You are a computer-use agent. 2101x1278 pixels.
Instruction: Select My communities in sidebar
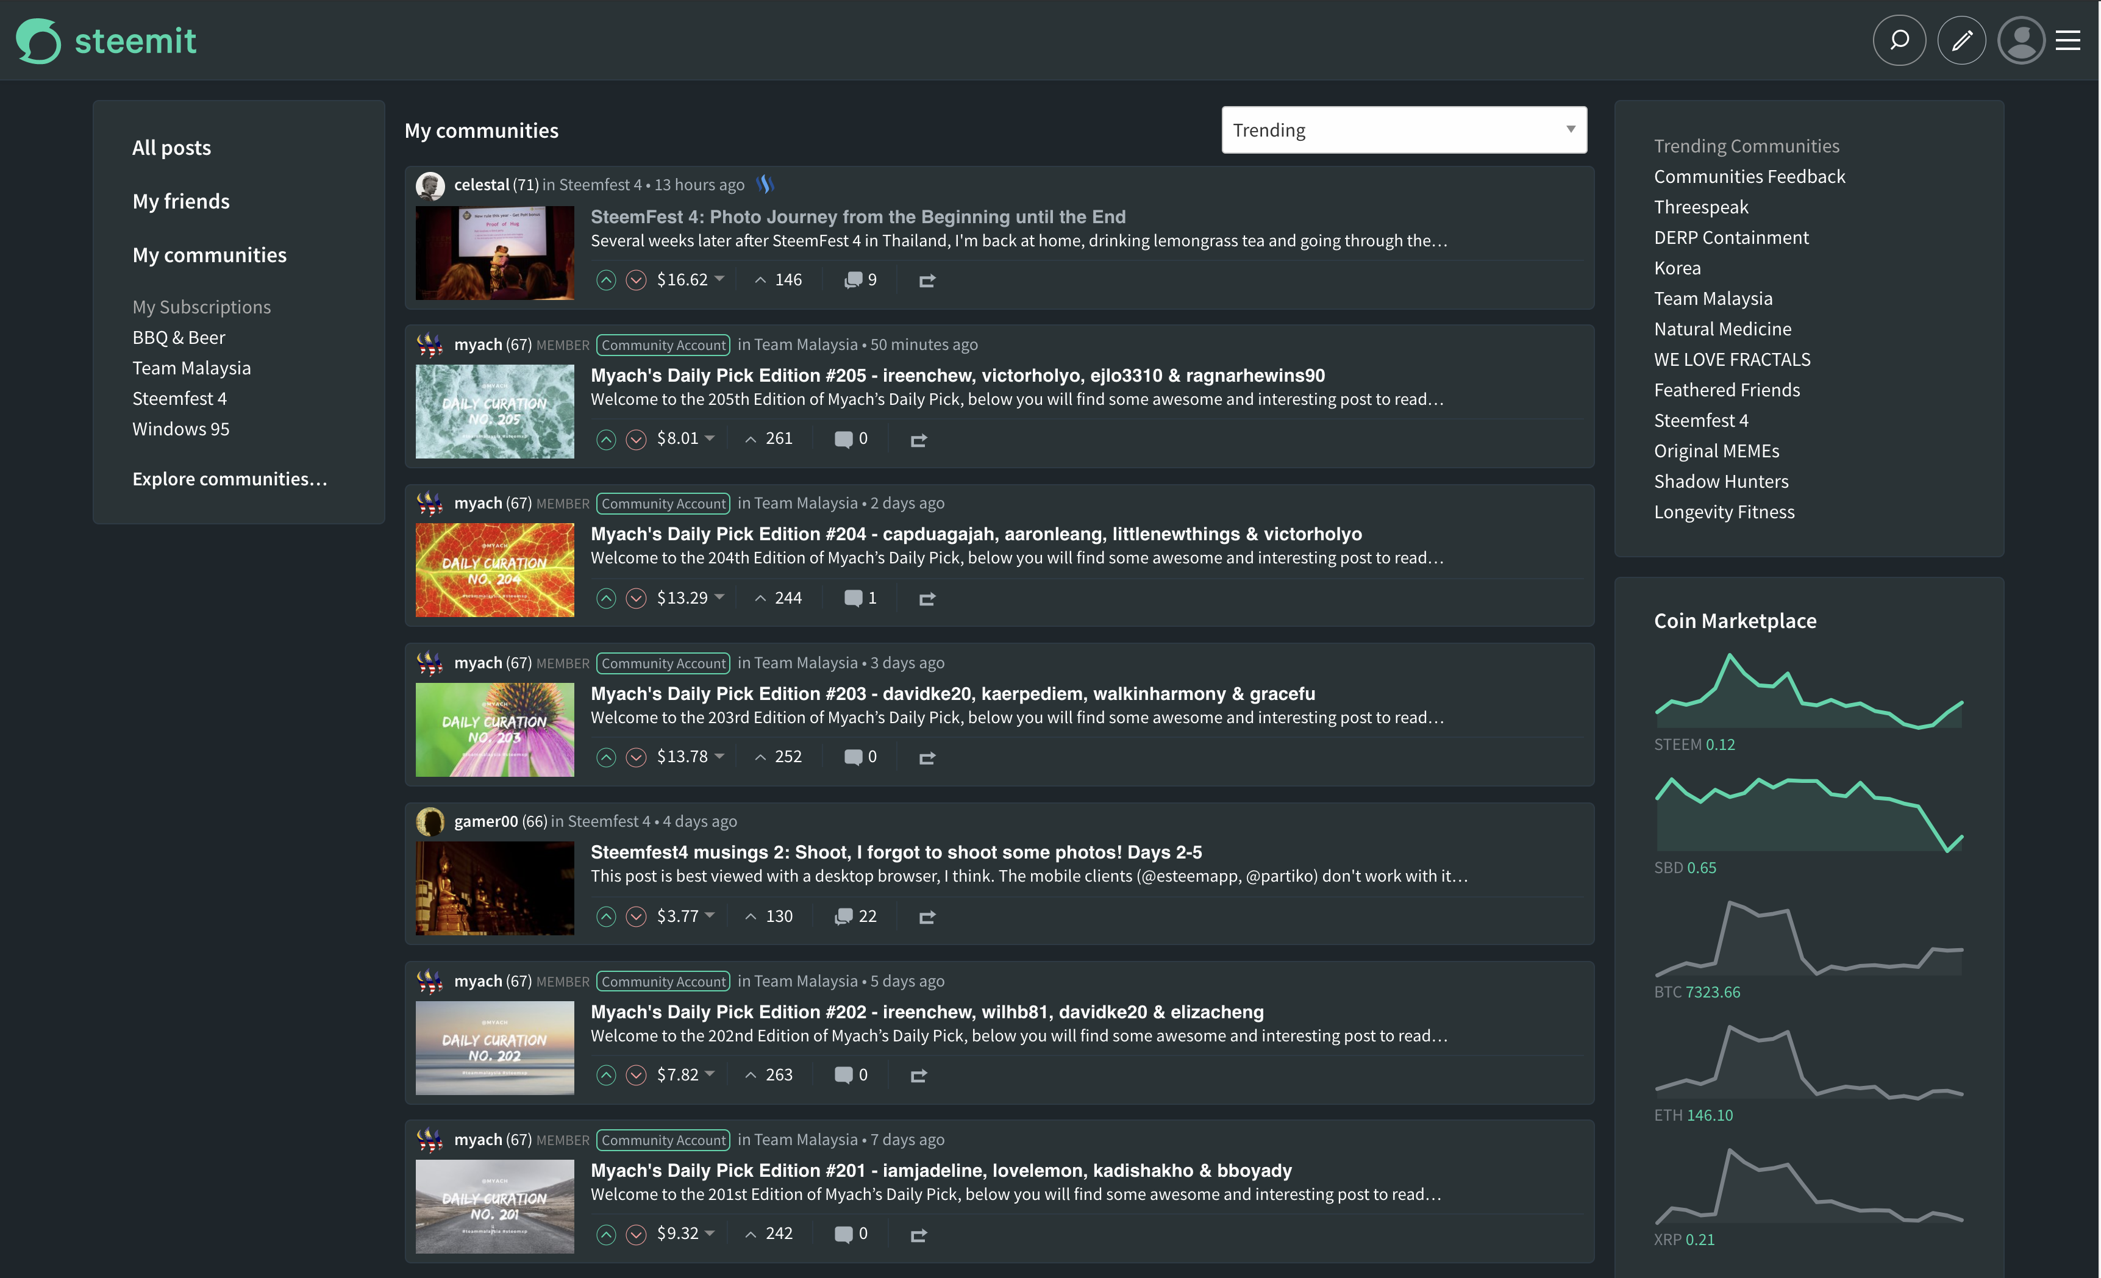(x=209, y=255)
